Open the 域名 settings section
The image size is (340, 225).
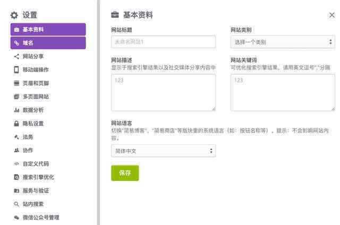48,43
